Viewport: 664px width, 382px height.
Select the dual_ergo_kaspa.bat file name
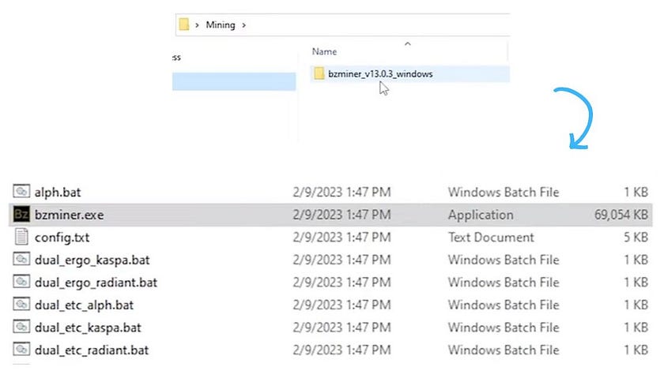92,260
